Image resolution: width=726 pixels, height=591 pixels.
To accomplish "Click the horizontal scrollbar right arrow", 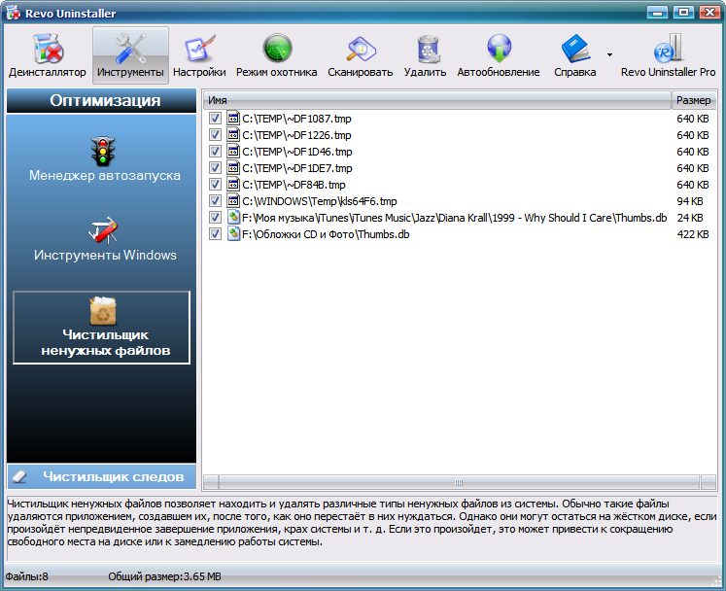I will click(708, 482).
